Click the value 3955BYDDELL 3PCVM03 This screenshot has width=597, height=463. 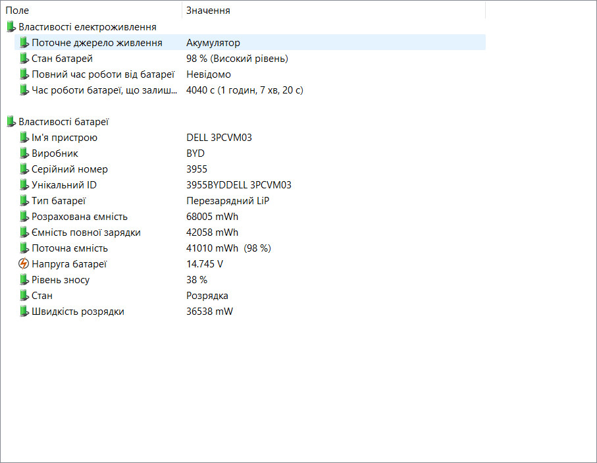(239, 185)
